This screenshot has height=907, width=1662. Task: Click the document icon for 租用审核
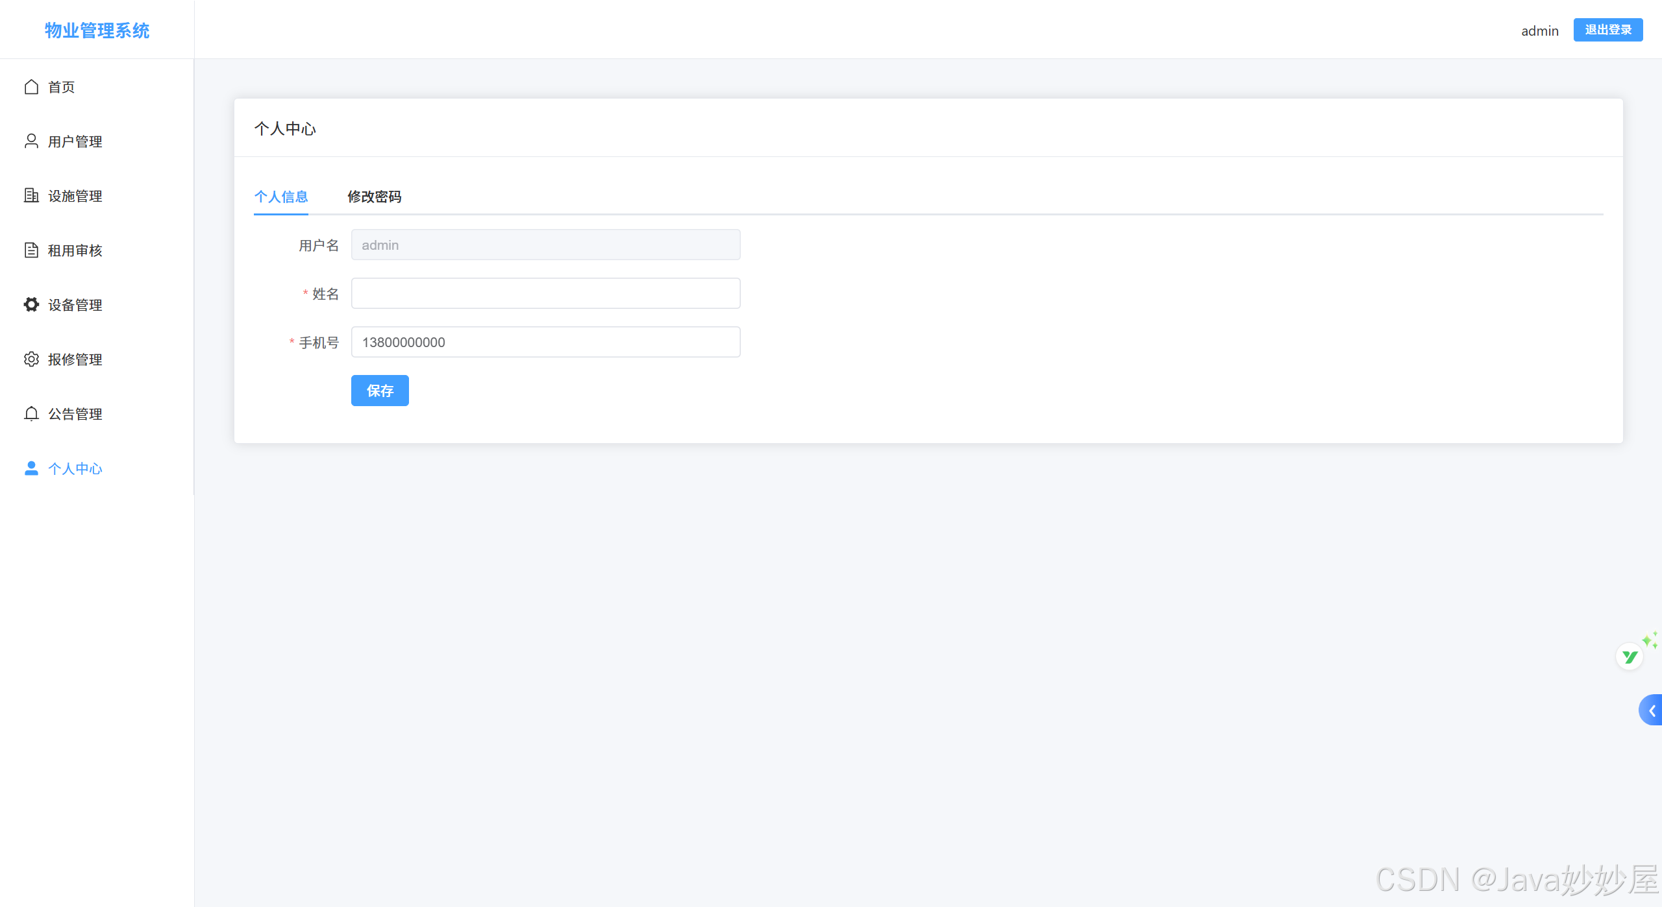pos(31,250)
